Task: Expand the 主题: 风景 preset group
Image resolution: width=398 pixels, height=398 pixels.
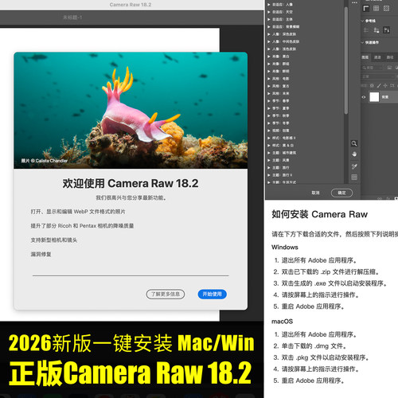Action: pyautogui.click(x=268, y=161)
